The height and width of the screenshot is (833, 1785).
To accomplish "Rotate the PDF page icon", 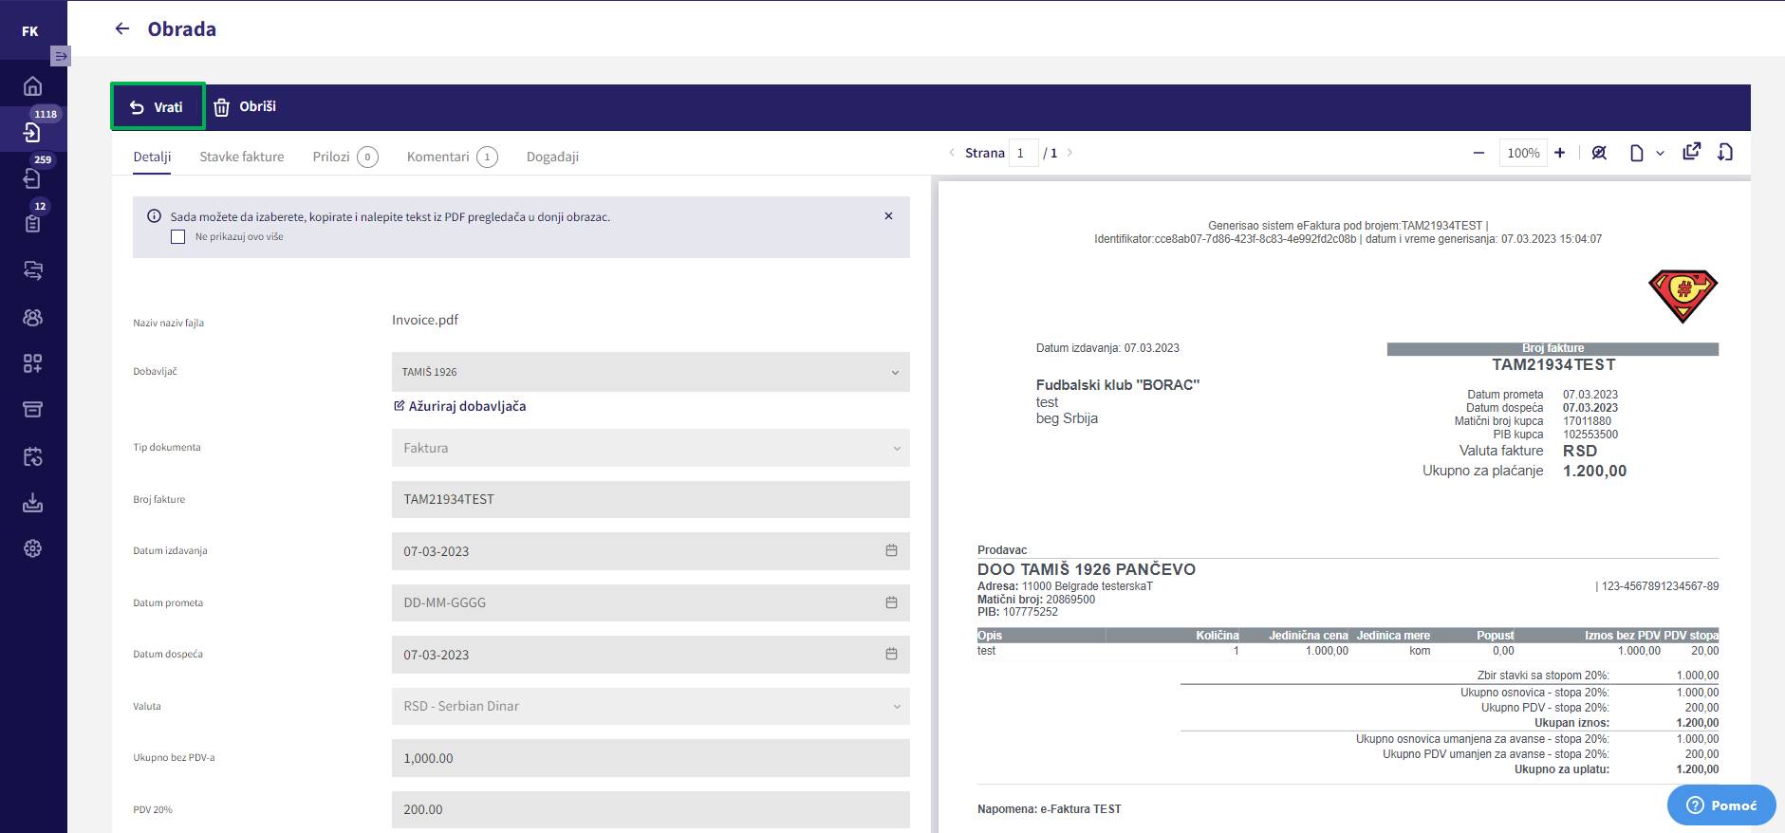I will click(1725, 152).
